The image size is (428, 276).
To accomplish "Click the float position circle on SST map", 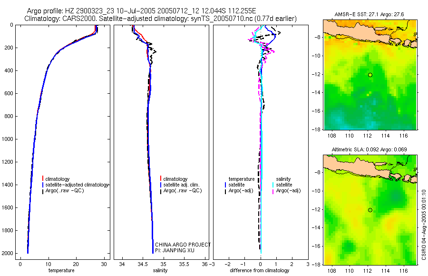I will point(370,75).
